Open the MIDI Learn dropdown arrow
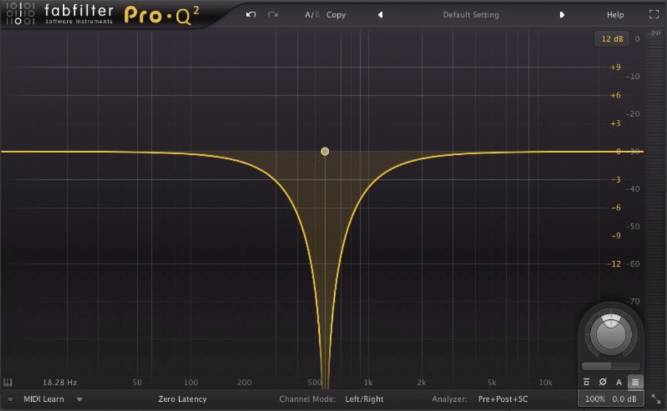This screenshot has width=667, height=411. [x=79, y=399]
